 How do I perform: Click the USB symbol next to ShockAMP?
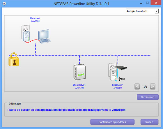pyautogui.click(x=122, y=79)
